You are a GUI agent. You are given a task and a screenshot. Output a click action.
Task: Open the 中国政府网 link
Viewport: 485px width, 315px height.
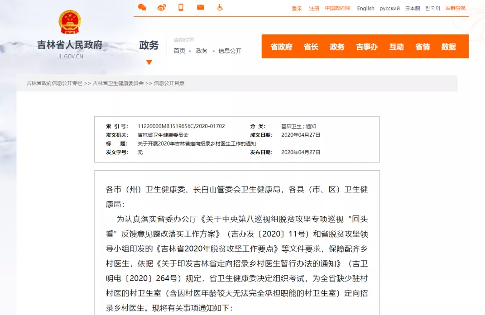(337, 8)
